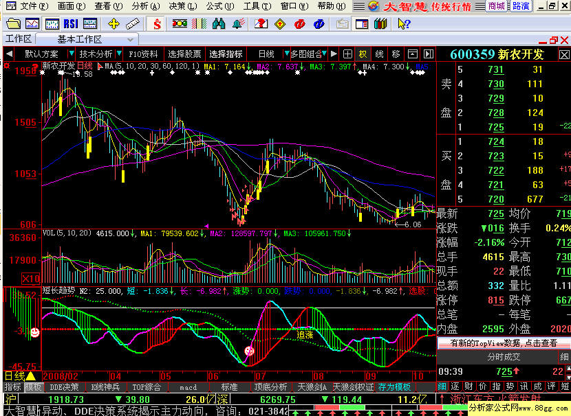Click the RSI indicator toolbar icon
Screen dimensions: 571x416
tap(71, 24)
